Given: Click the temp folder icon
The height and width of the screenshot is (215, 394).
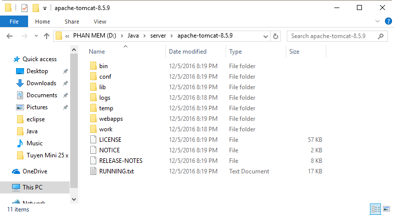Looking at the screenshot, I should (93, 108).
